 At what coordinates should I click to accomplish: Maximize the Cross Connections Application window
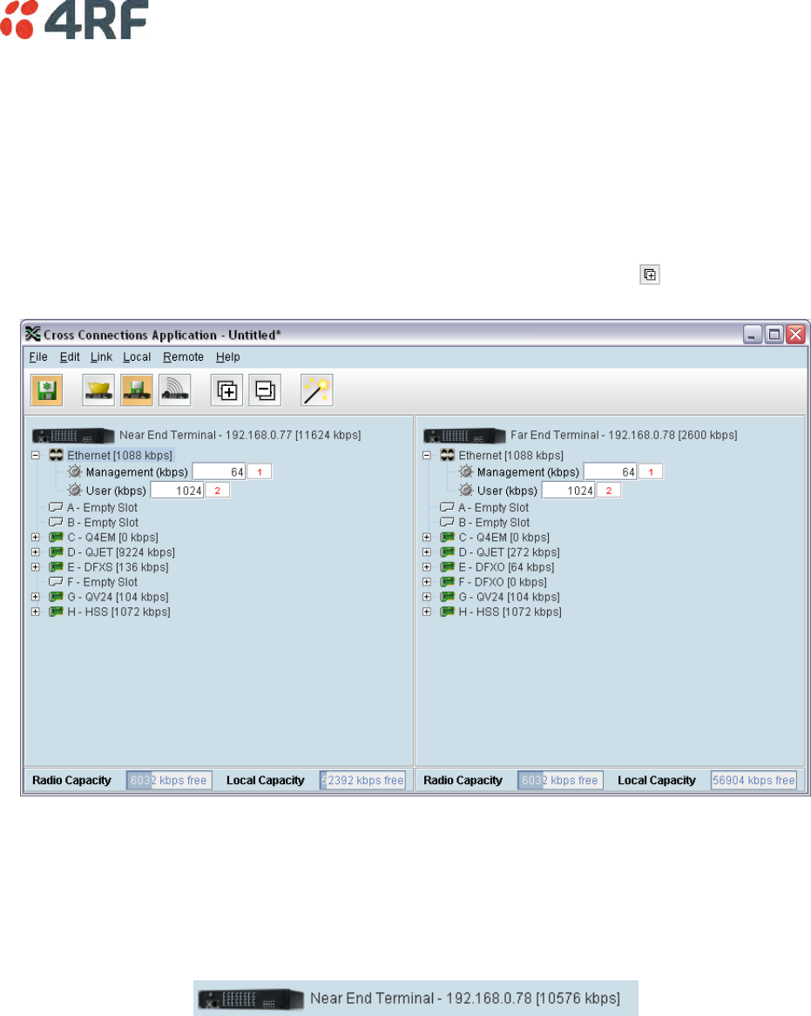[x=774, y=335]
